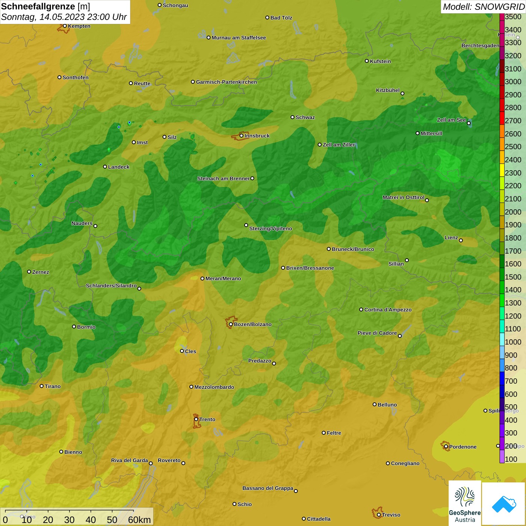This screenshot has width=526, height=526.
Task: Select the Kitzbühel marker dot
Action: pyautogui.click(x=402, y=94)
